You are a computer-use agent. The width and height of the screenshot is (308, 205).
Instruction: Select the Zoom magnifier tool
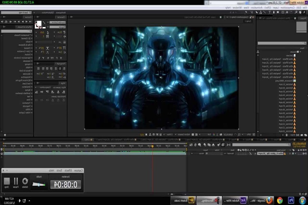pos(296,12)
